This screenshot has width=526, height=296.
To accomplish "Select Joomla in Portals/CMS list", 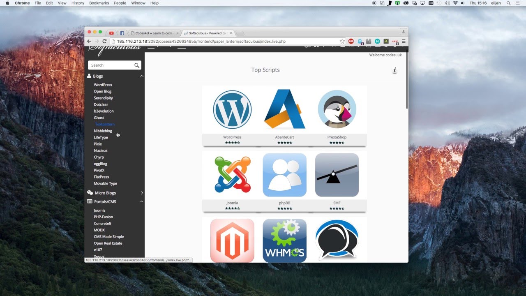I will 99,210.
